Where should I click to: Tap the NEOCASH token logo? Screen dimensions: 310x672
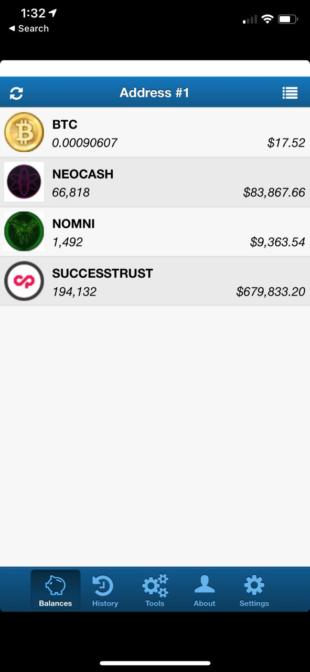(x=24, y=182)
